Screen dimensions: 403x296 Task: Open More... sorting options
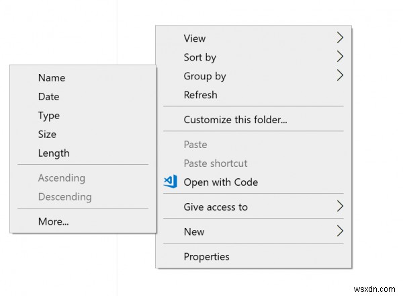54,221
